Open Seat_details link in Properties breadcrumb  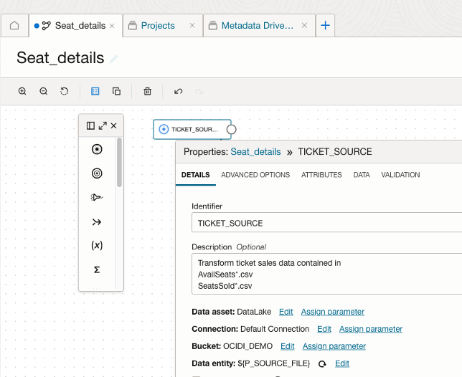255,152
